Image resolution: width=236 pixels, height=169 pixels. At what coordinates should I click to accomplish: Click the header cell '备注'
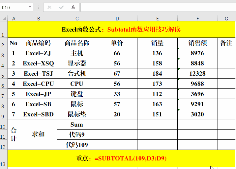226,43
